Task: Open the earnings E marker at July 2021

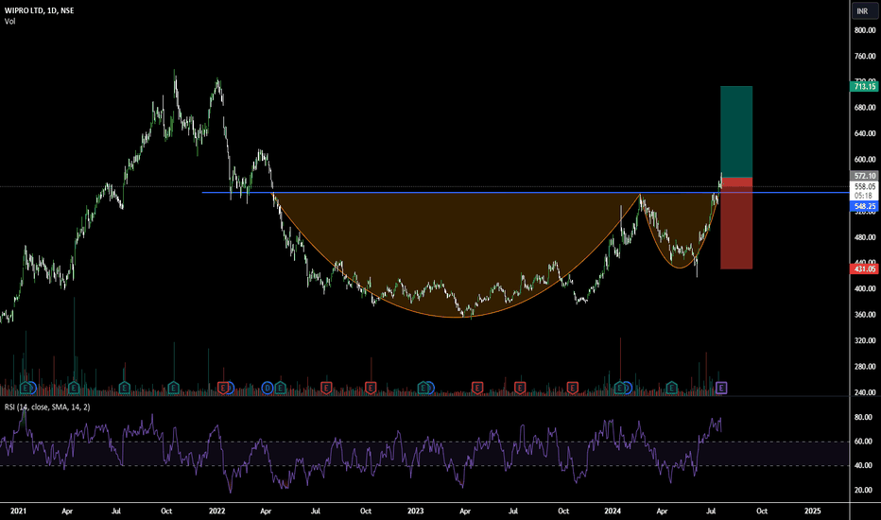Action: click(x=124, y=388)
